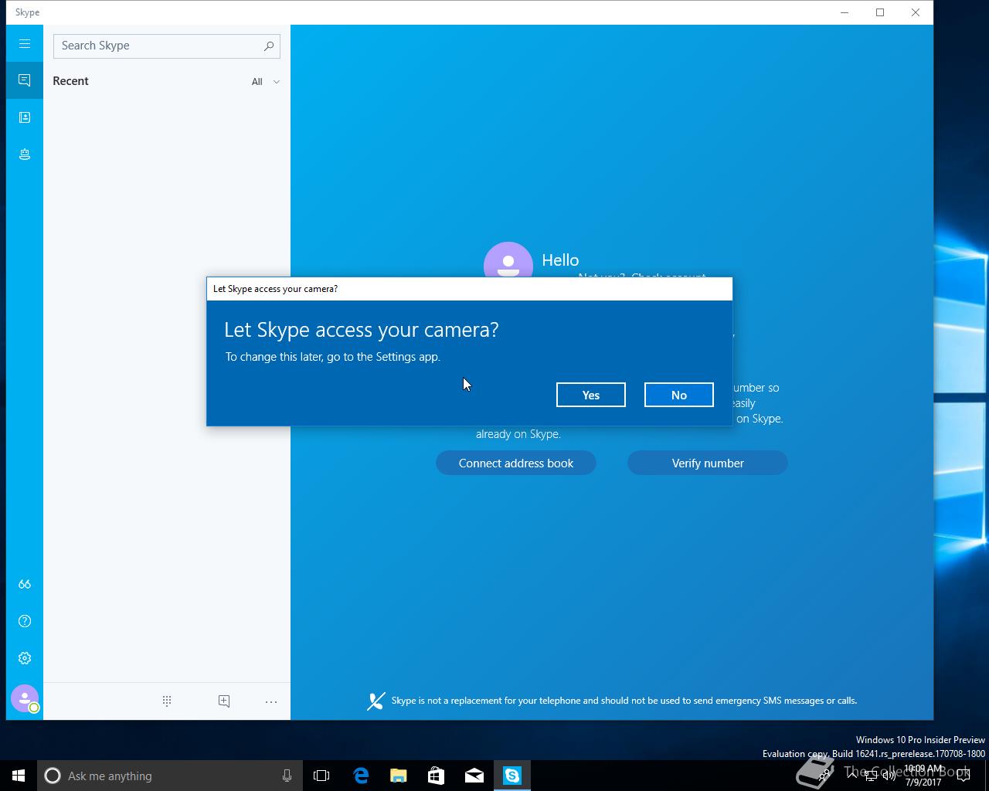Click the Cortana Ask me anything box

[x=168, y=776]
